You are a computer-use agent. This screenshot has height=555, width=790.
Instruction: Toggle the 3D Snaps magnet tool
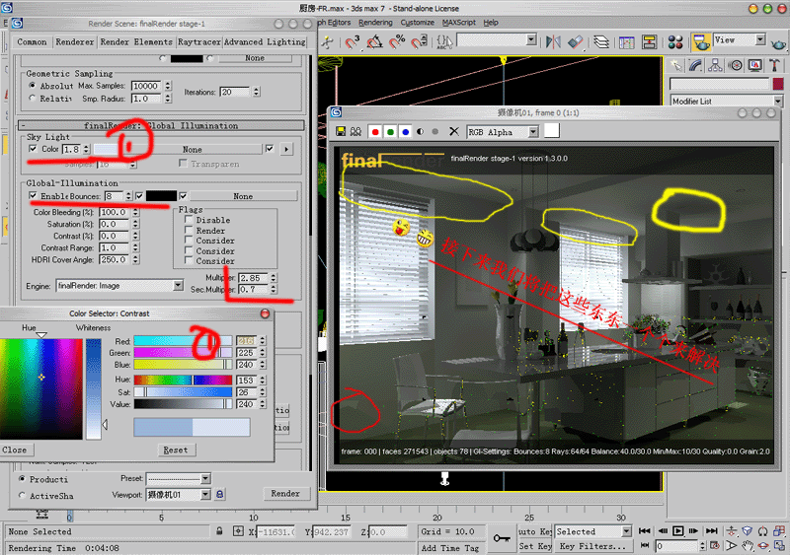click(x=352, y=41)
